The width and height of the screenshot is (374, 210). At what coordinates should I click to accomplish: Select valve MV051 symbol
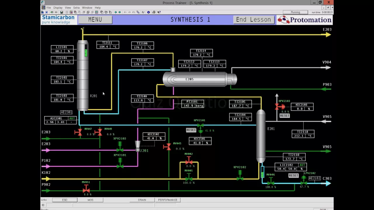coord(86,188)
